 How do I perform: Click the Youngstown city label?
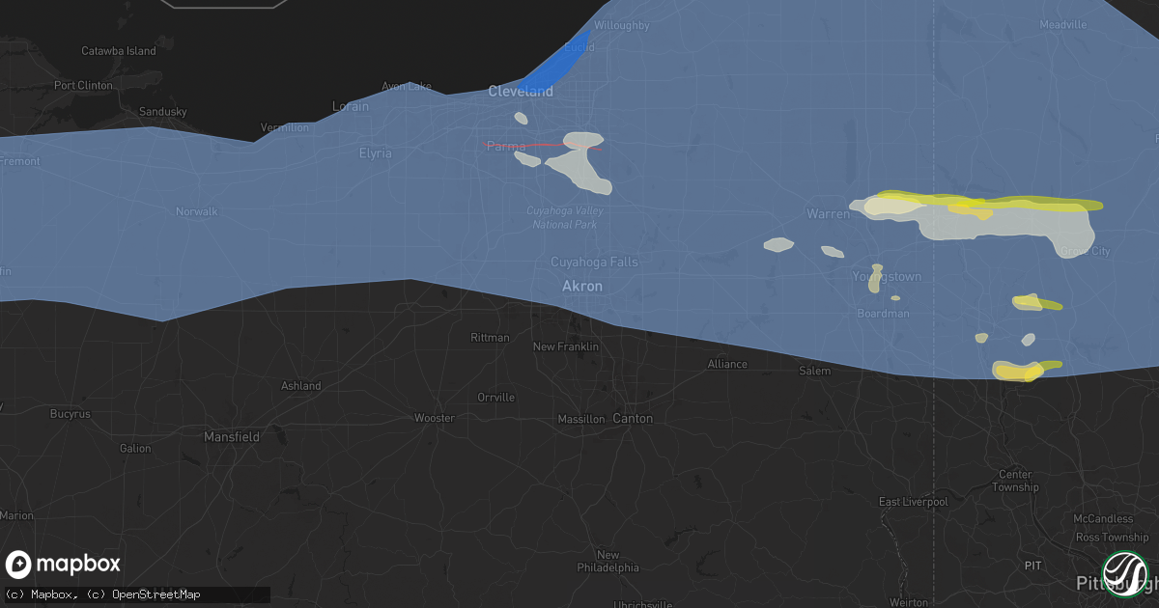[x=887, y=276]
